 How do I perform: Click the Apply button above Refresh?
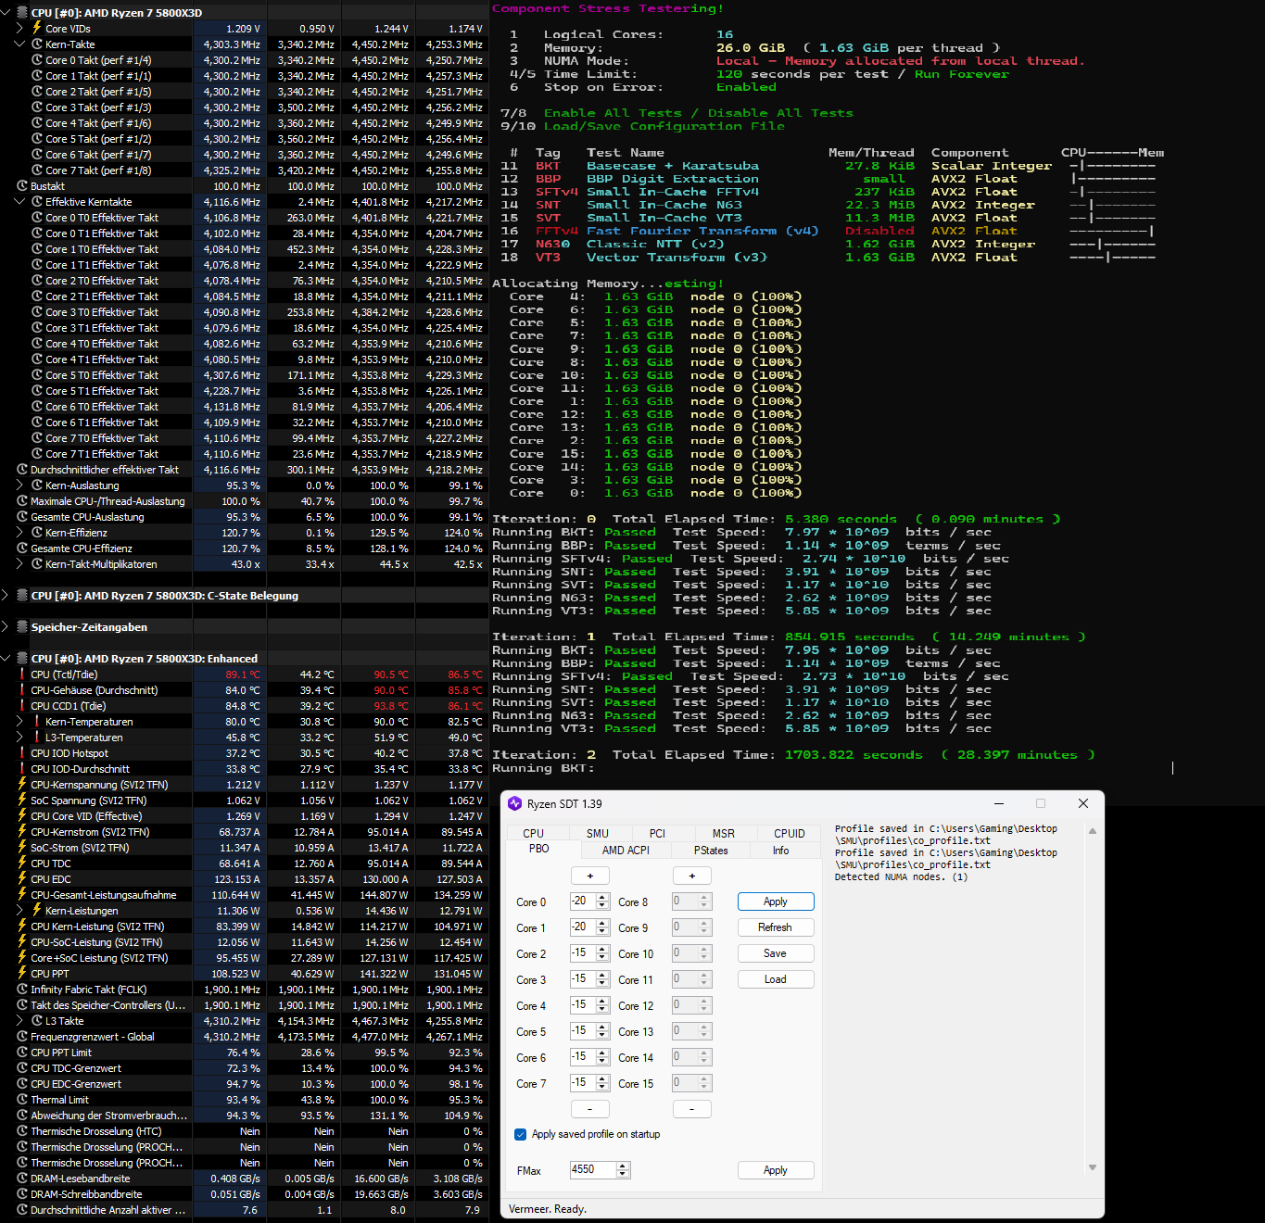(776, 901)
